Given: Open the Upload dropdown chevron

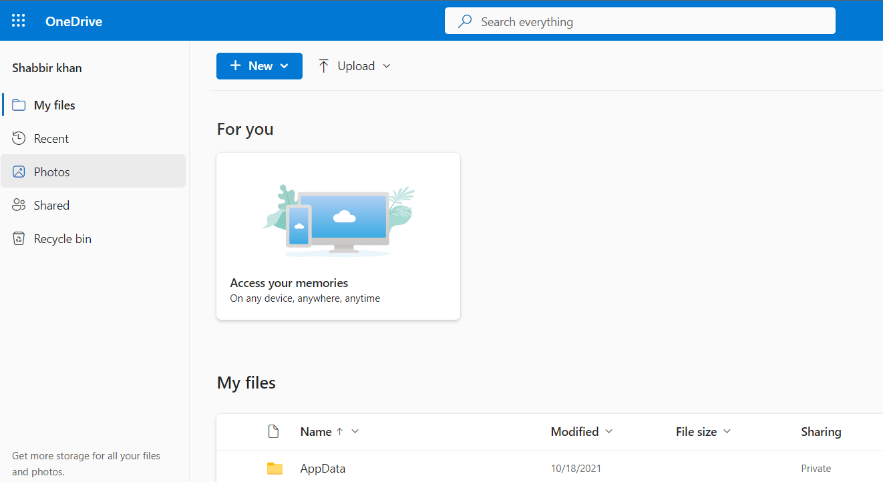Looking at the screenshot, I should (x=387, y=66).
